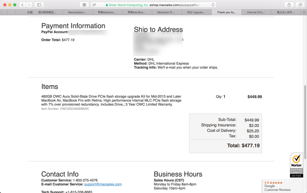Viewport: 307px width, 193px height.
Task: Switch to the Macbook Pr... tab
Action: (166, 12)
